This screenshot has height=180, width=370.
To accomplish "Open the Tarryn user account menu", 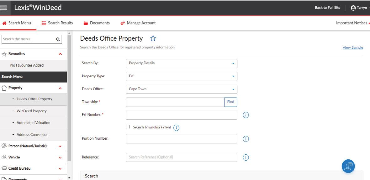I will click(x=360, y=8).
